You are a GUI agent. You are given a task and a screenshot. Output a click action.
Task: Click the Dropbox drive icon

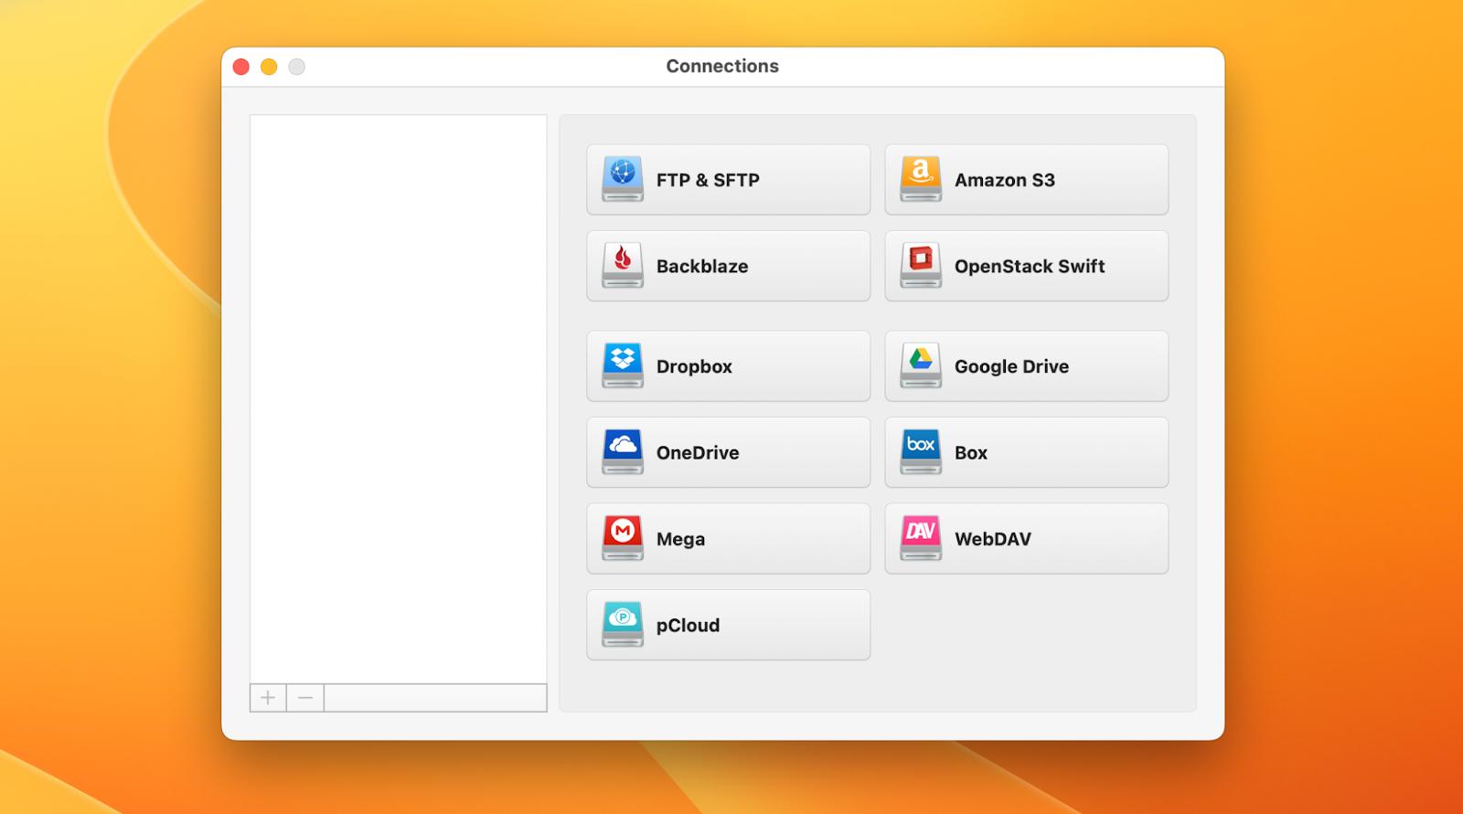click(x=623, y=365)
